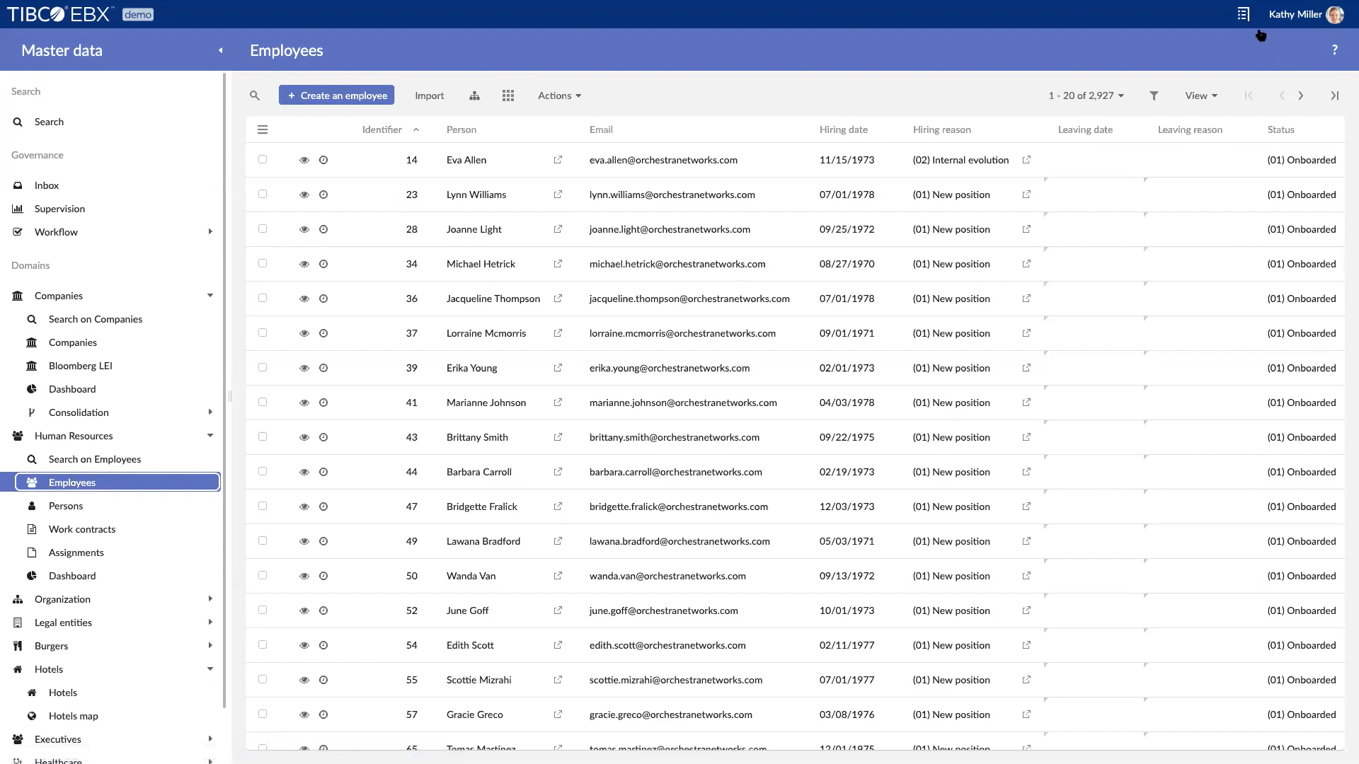View record details eye for Eva Allen

pyautogui.click(x=304, y=160)
